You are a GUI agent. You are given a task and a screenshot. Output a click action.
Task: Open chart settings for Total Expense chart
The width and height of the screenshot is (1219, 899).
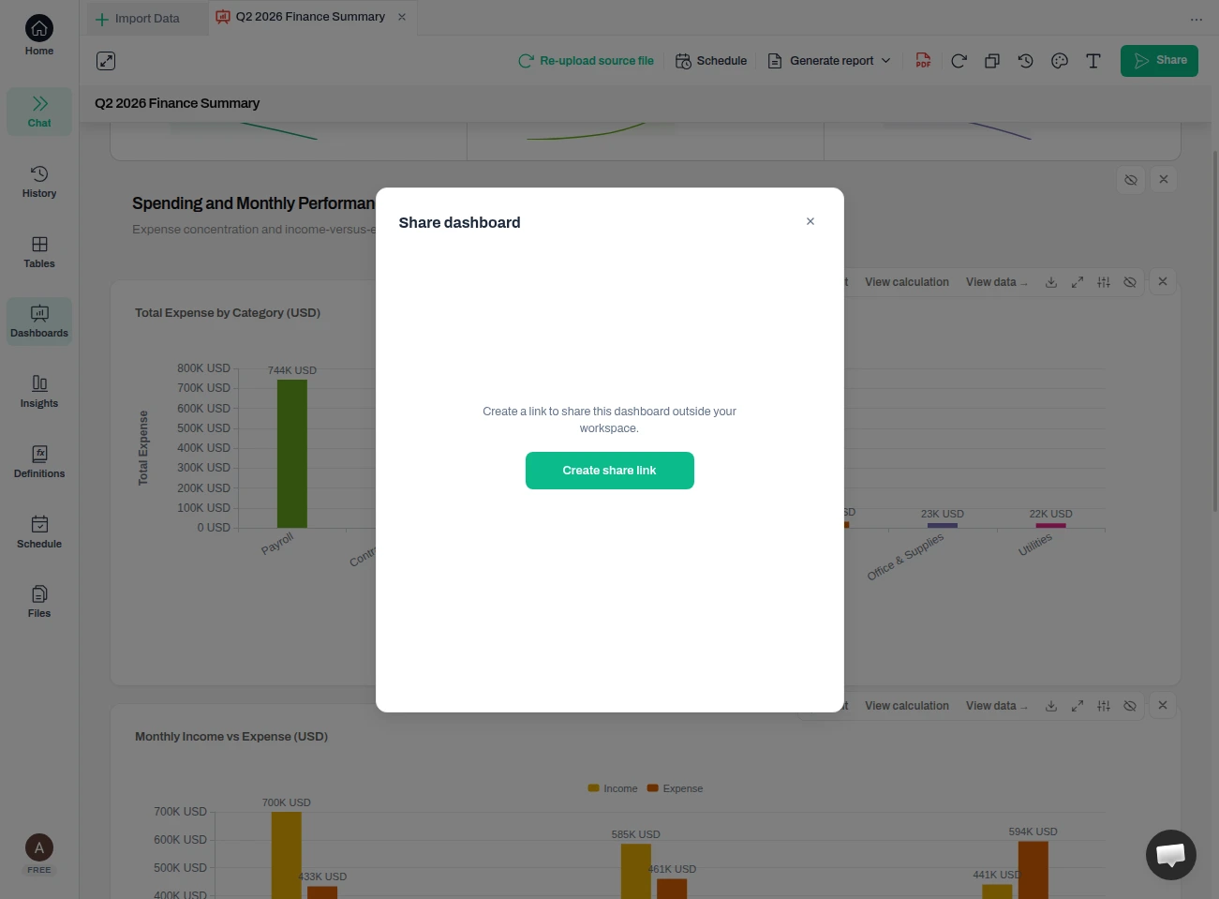(x=1104, y=282)
